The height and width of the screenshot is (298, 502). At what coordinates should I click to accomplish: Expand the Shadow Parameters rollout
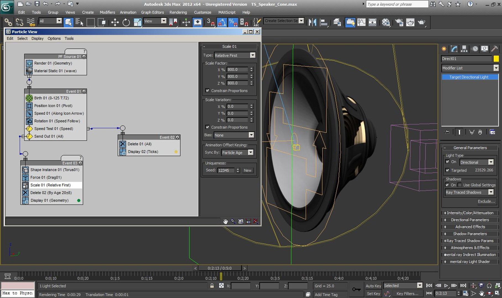(x=470, y=234)
